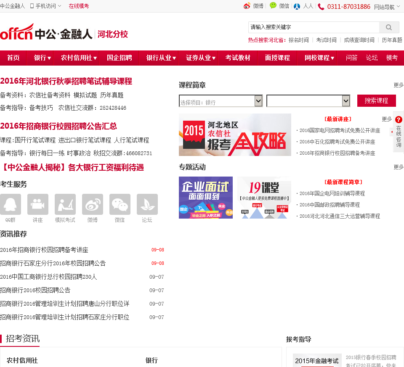Open the 微信 service icon under 考生服务

pos(120,204)
